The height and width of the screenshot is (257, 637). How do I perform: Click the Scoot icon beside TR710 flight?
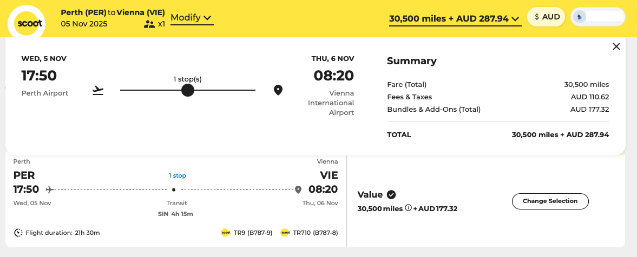pyautogui.click(x=285, y=233)
